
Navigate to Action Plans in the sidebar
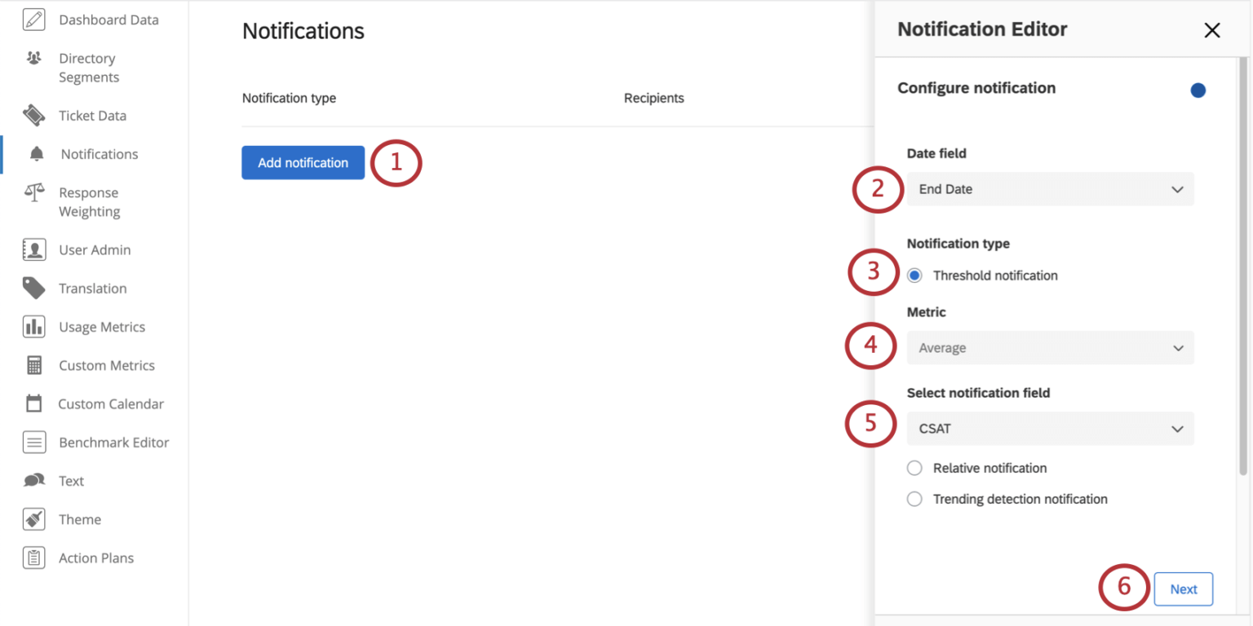[x=33, y=558]
